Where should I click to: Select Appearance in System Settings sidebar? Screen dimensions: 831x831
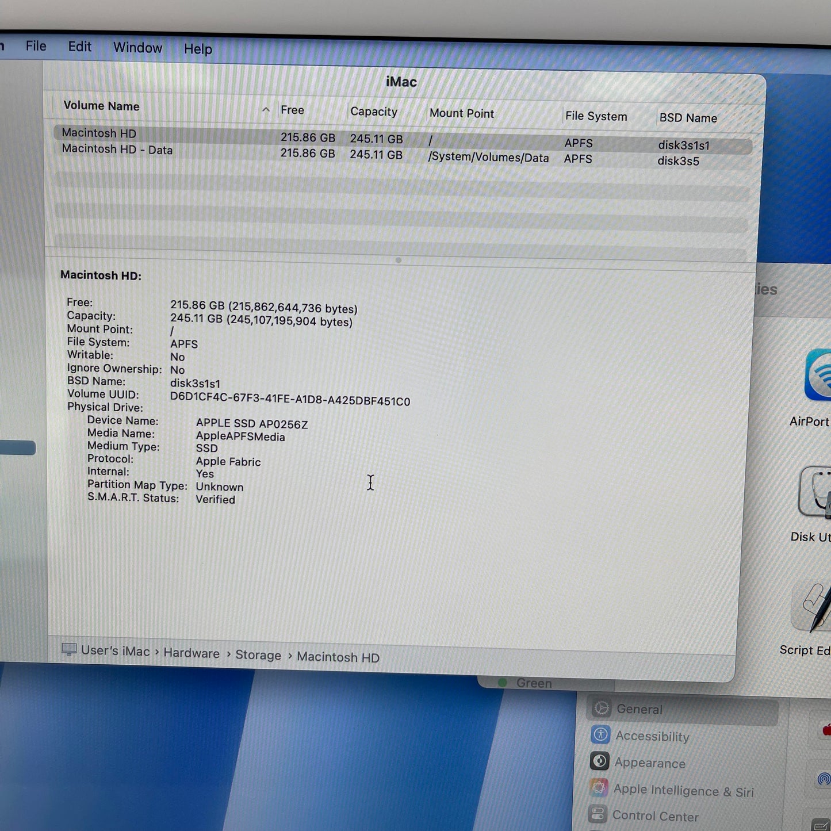coord(650,763)
